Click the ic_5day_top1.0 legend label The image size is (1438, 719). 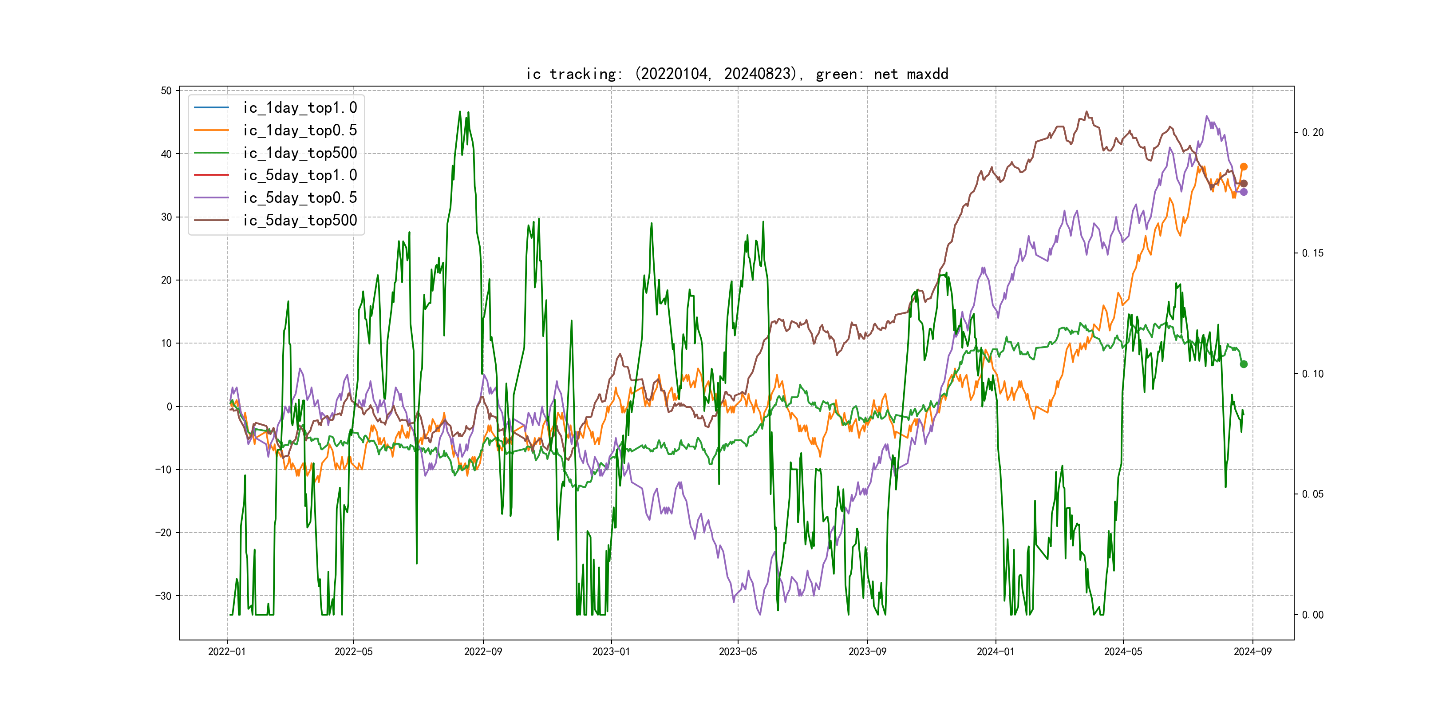click(300, 175)
